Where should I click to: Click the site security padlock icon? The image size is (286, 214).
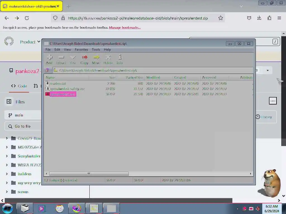[x=63, y=18]
